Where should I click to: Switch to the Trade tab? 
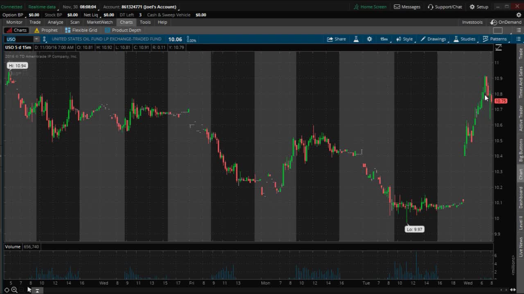[35, 22]
